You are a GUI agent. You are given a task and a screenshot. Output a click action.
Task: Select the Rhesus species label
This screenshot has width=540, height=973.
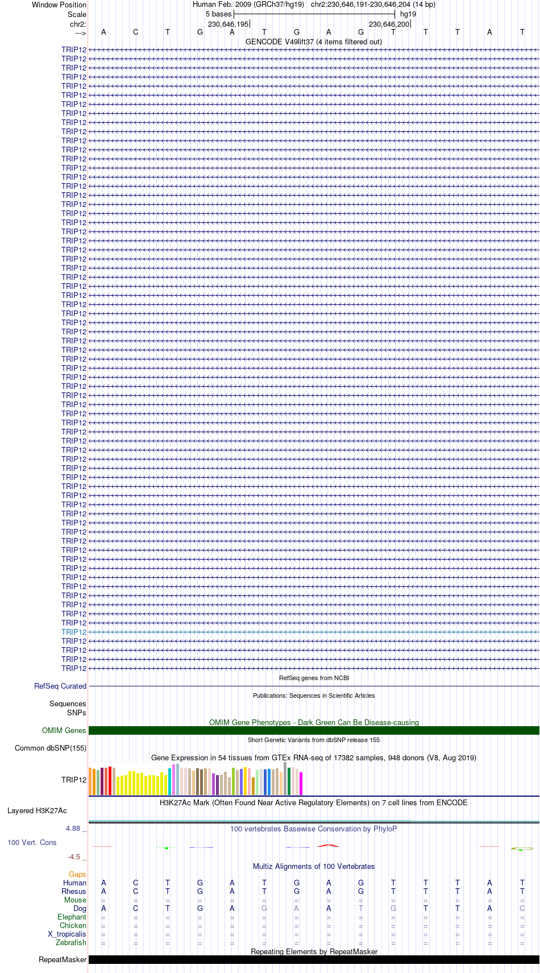coord(74,891)
